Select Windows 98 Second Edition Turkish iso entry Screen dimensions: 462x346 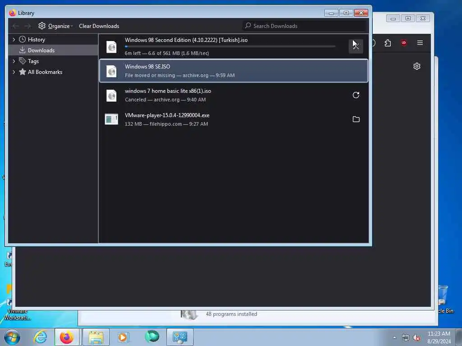point(234,46)
